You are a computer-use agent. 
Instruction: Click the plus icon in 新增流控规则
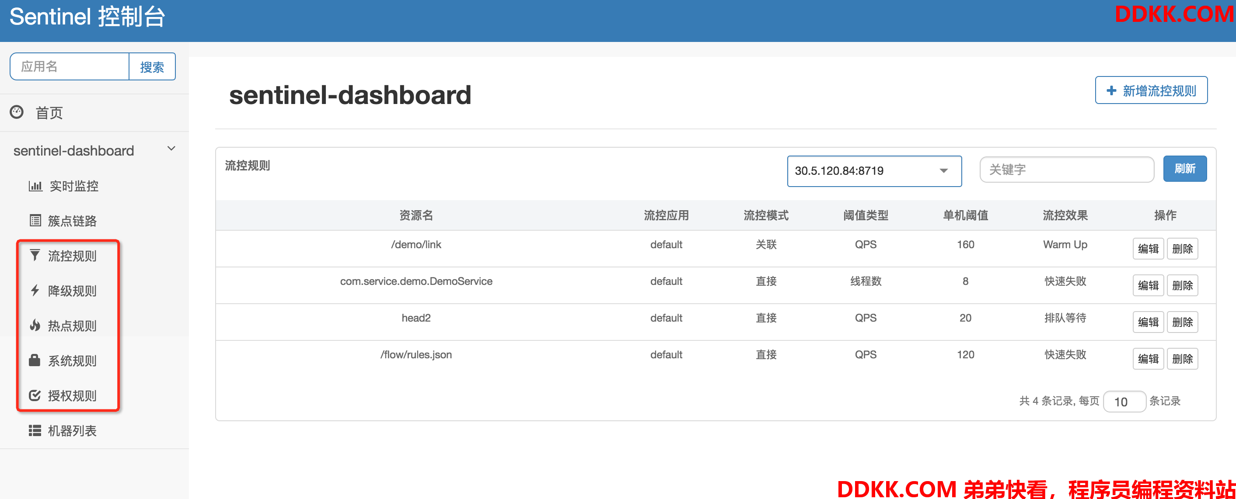click(1111, 90)
